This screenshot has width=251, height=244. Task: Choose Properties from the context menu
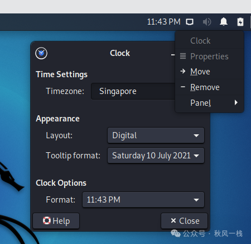(x=209, y=57)
